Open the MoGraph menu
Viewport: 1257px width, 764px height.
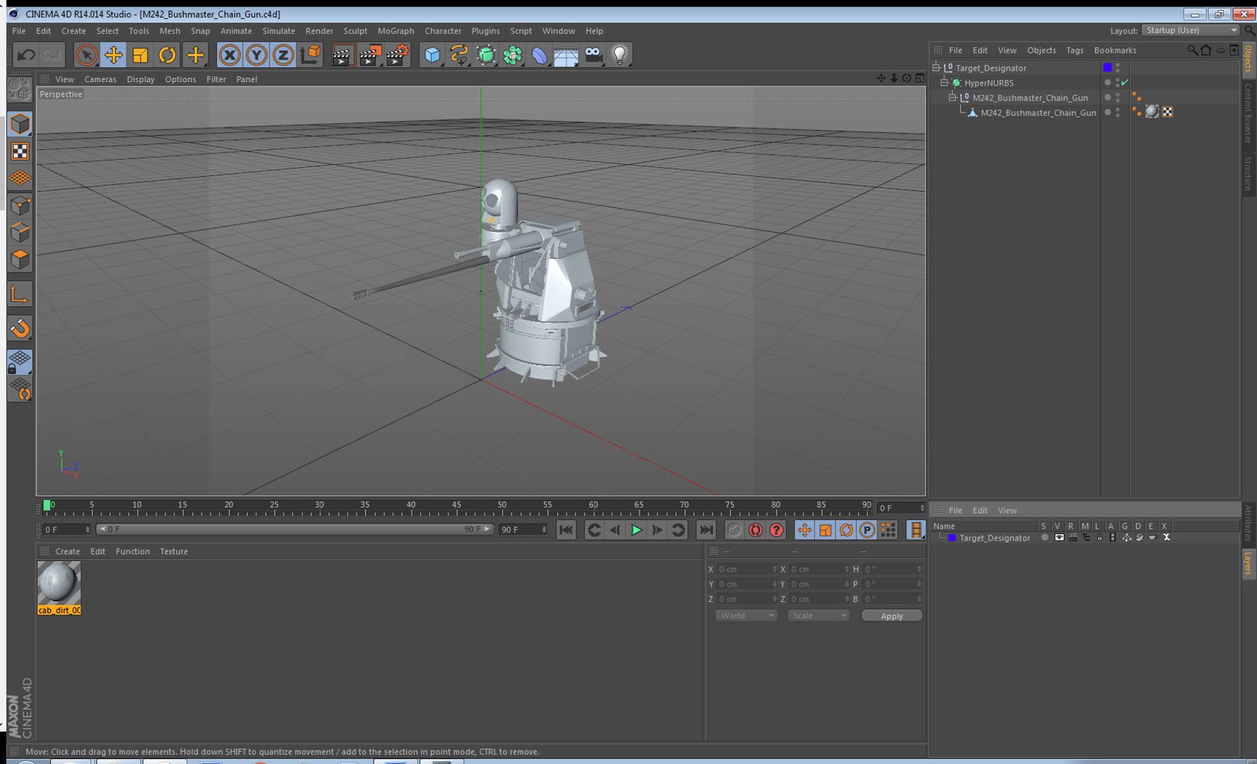pos(395,31)
